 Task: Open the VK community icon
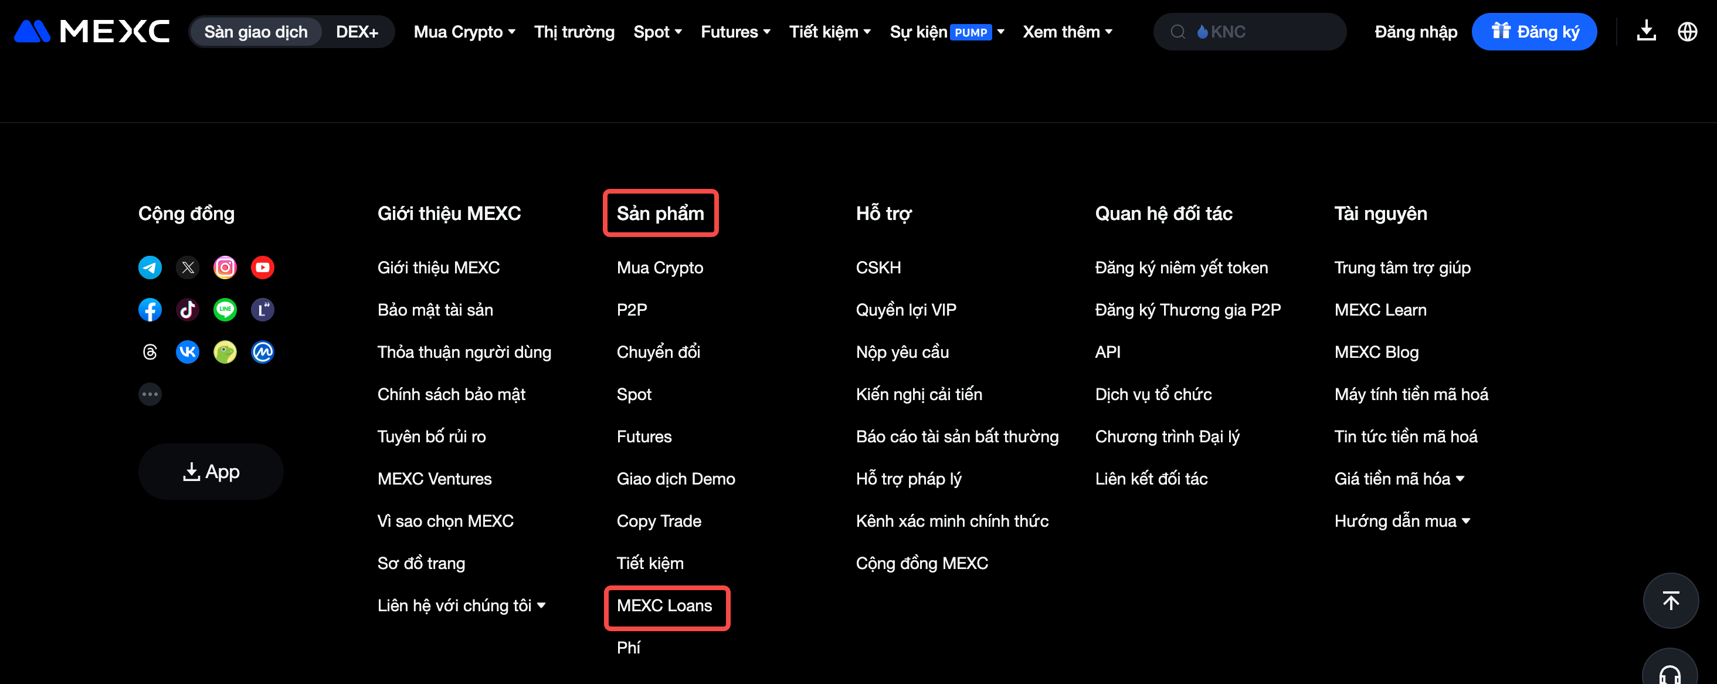(188, 352)
